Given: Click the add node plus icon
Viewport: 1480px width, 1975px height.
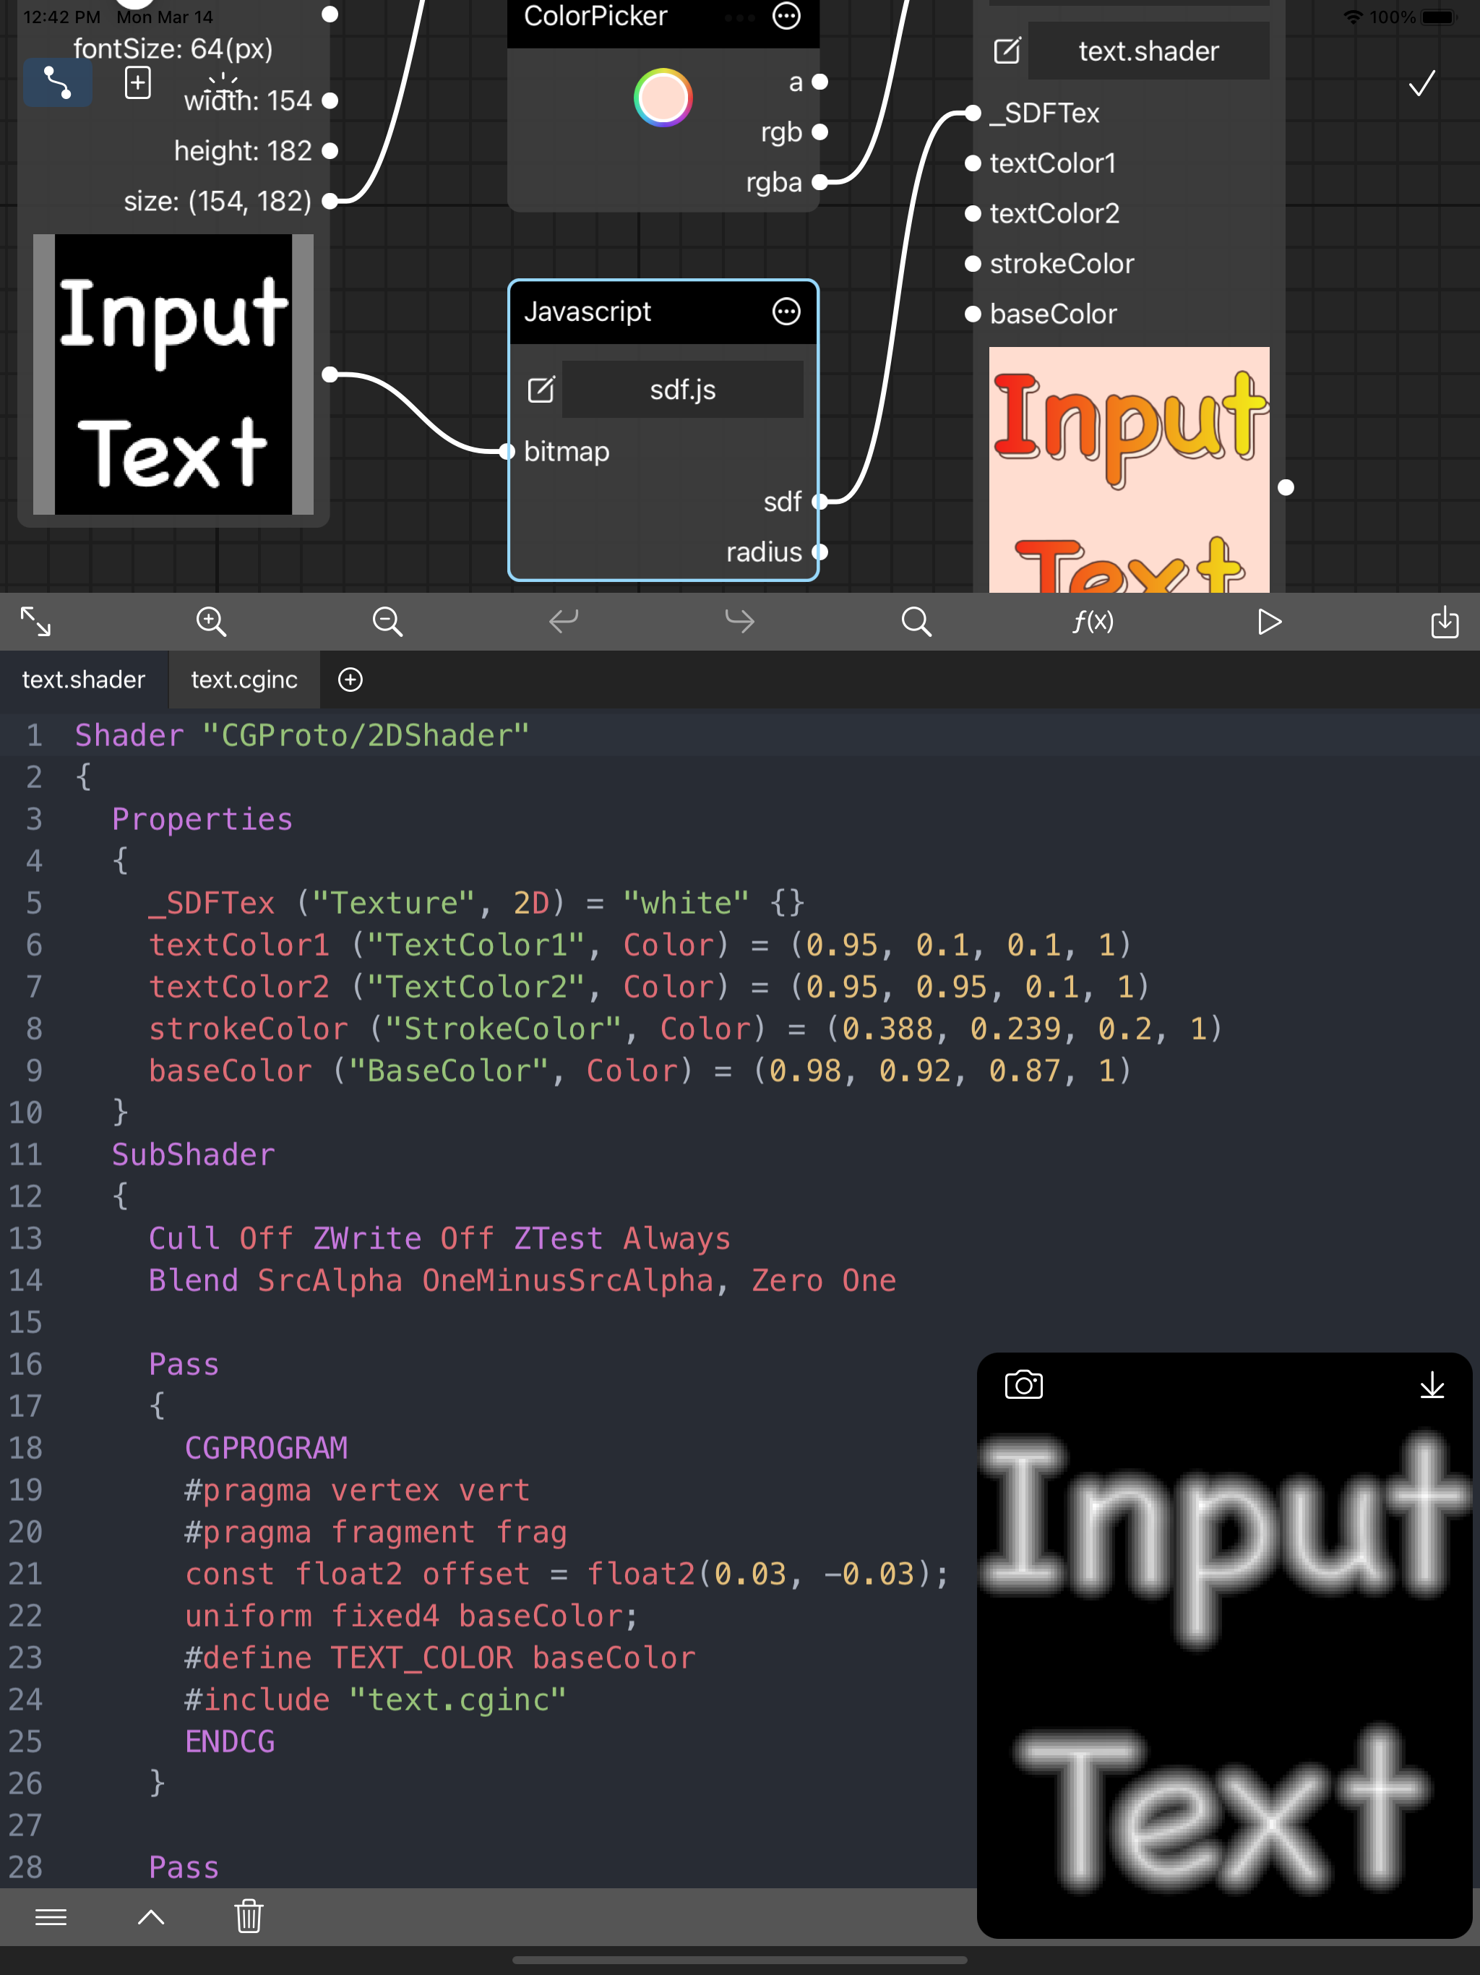Looking at the screenshot, I should pyautogui.click(x=137, y=83).
